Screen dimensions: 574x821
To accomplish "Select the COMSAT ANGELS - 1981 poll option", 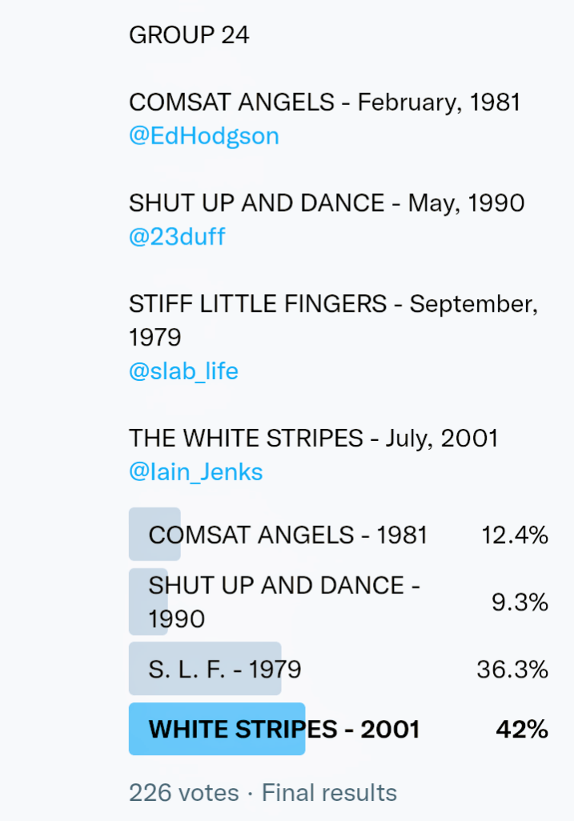I will (288, 535).
